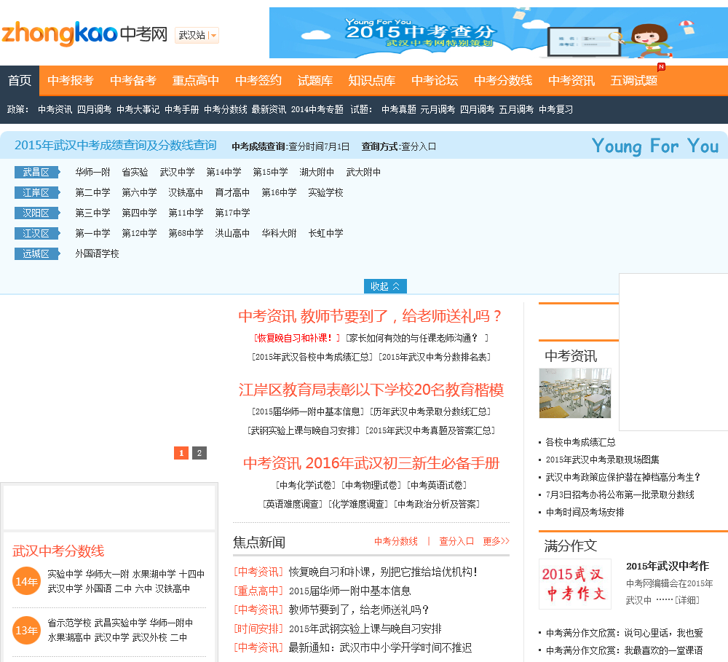The width and height of the screenshot is (728, 662).
Task: Click the 14年 orange circle badge
Action: 26,582
